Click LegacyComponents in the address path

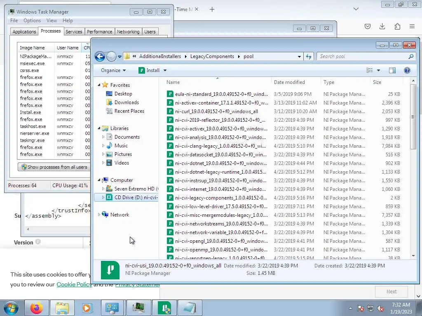(212, 56)
